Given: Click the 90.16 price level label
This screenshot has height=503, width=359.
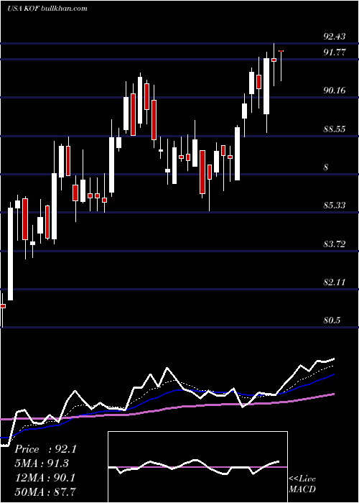Looking at the screenshot, I should pyautogui.click(x=335, y=91).
